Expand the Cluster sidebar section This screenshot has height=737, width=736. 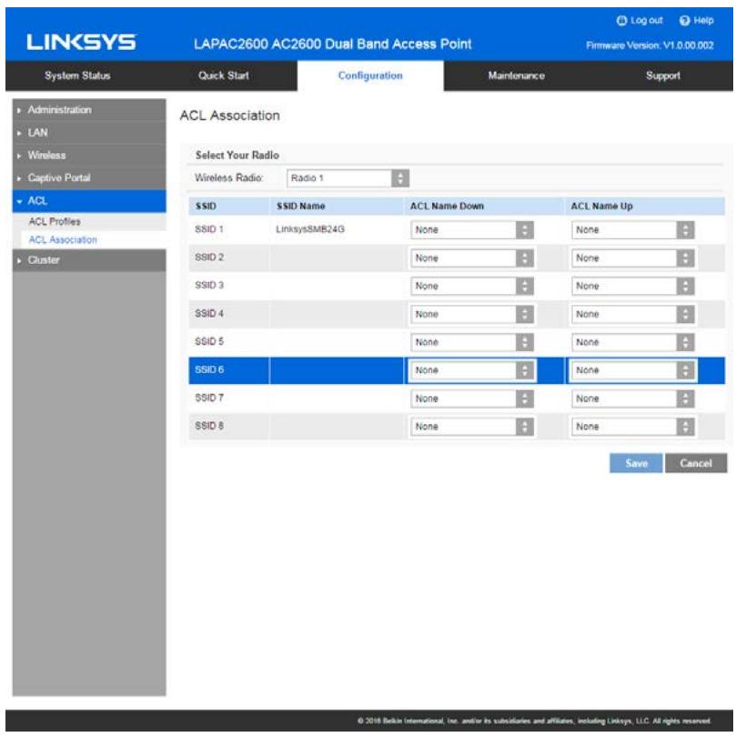coord(89,260)
